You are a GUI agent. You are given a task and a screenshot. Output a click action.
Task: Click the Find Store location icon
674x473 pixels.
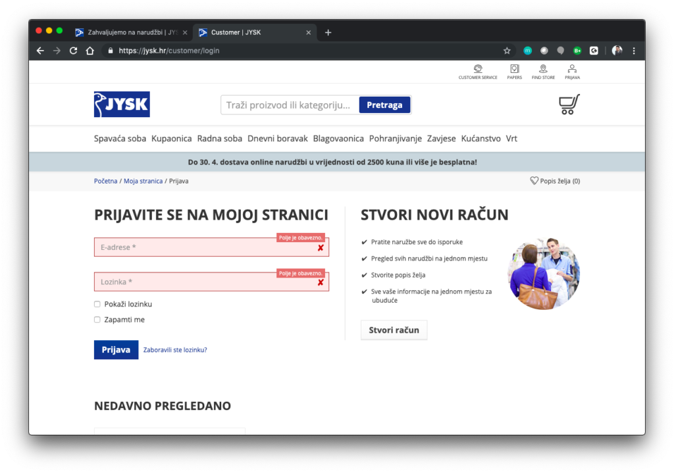pyautogui.click(x=543, y=69)
